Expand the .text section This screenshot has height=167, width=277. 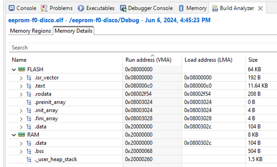[21, 86]
